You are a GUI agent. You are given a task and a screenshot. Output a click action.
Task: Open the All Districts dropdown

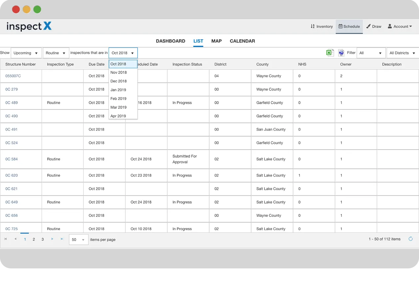tap(402, 53)
